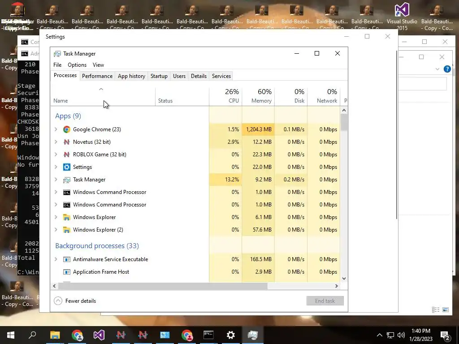Click the volume speaker tray icon
This screenshot has height=344, width=459.
[x=401, y=335]
